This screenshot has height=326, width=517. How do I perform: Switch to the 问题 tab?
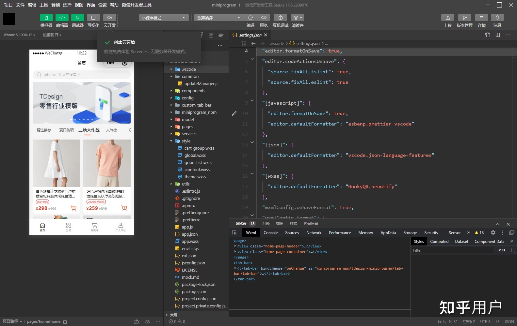[x=266, y=224]
